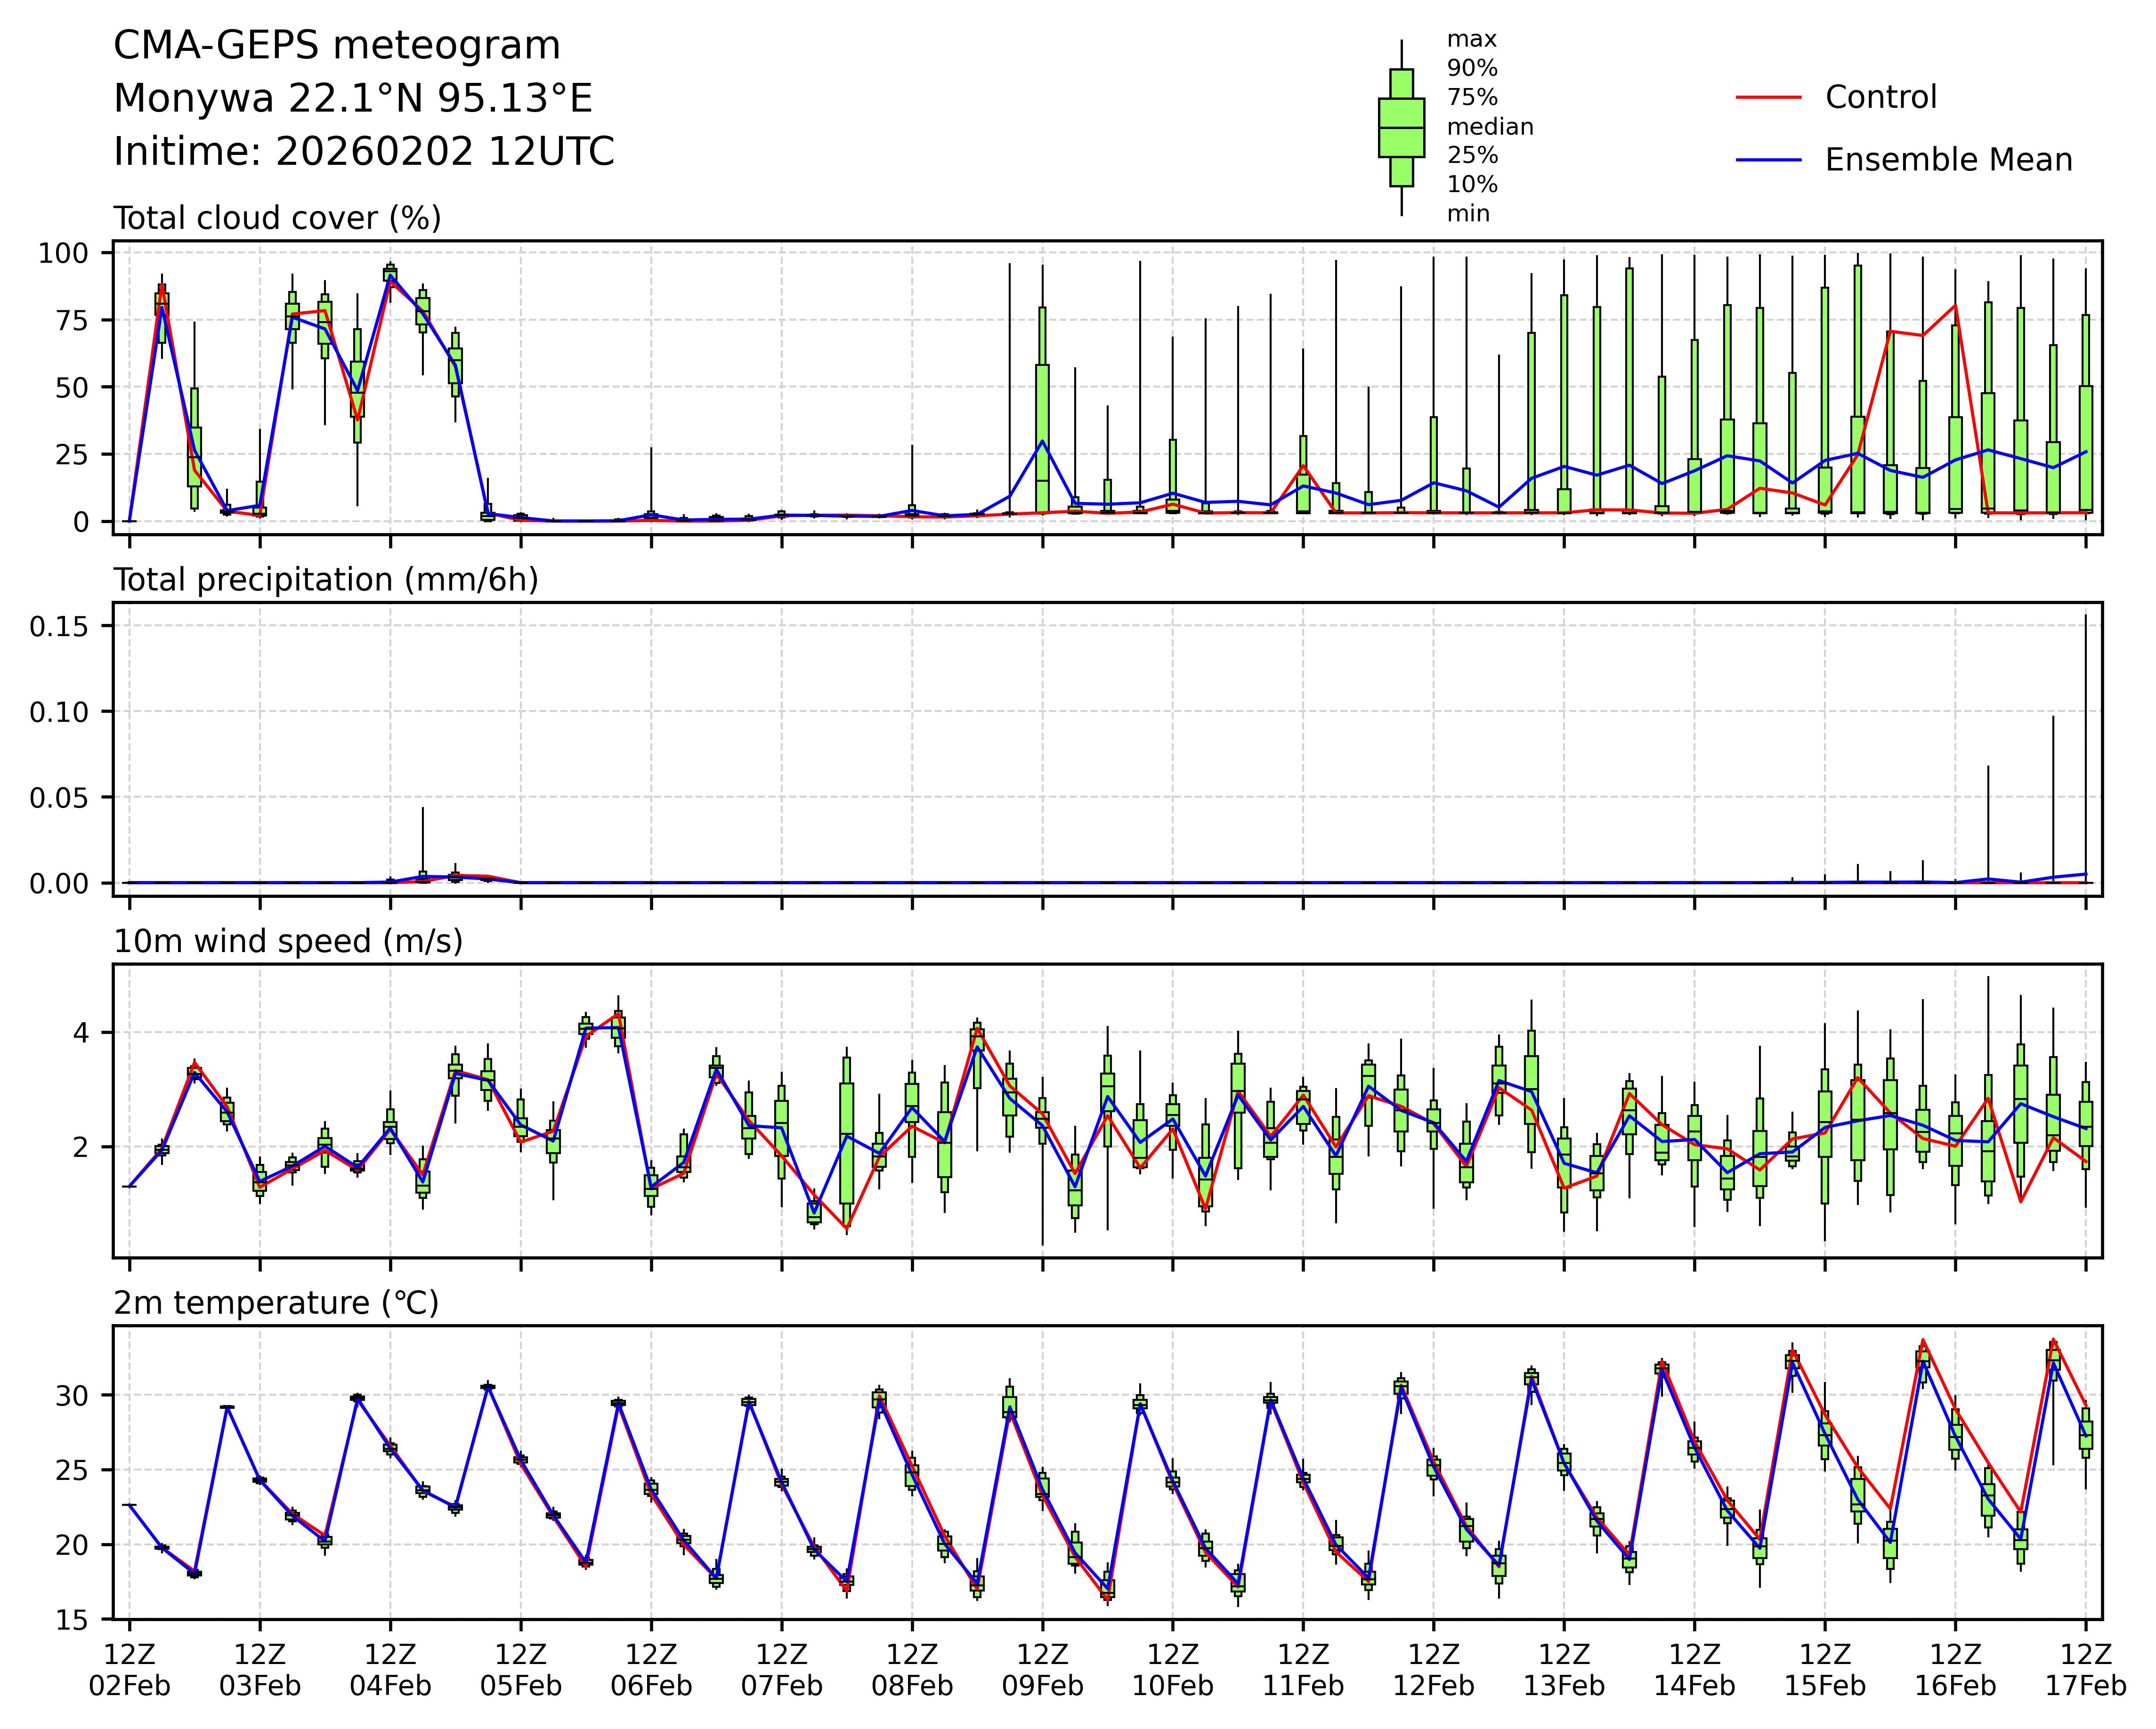
Task: Click the blue Ensemble Mean legend line
Action: 1768,160
